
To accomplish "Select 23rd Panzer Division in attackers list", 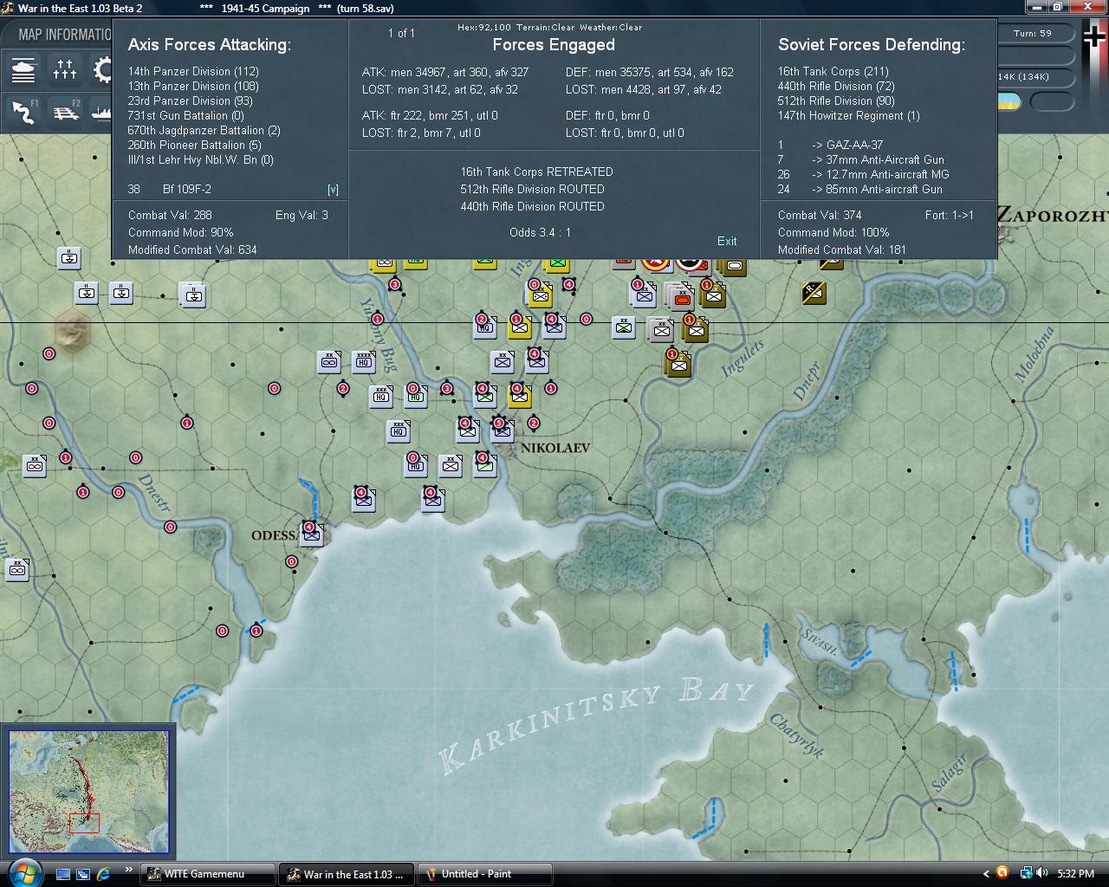I will click(x=190, y=100).
